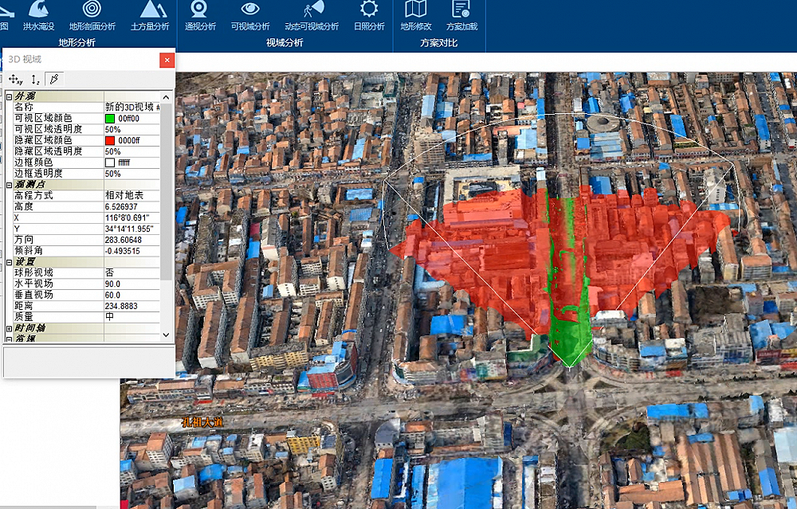Launch the 地形剖面分析 terrain profile tool
This screenshot has width=797, height=509.
(92, 16)
